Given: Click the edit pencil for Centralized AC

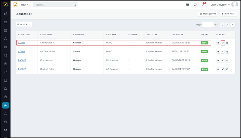Looking at the screenshot, I should click(x=223, y=43).
